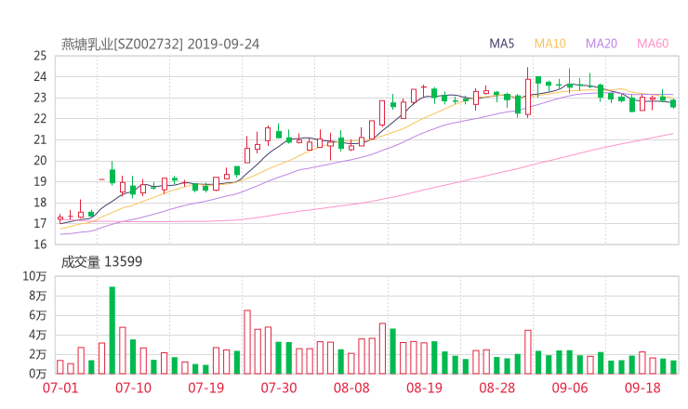688x409 pixels.
Task: Click the 10万 volume axis label
Action: coord(34,276)
